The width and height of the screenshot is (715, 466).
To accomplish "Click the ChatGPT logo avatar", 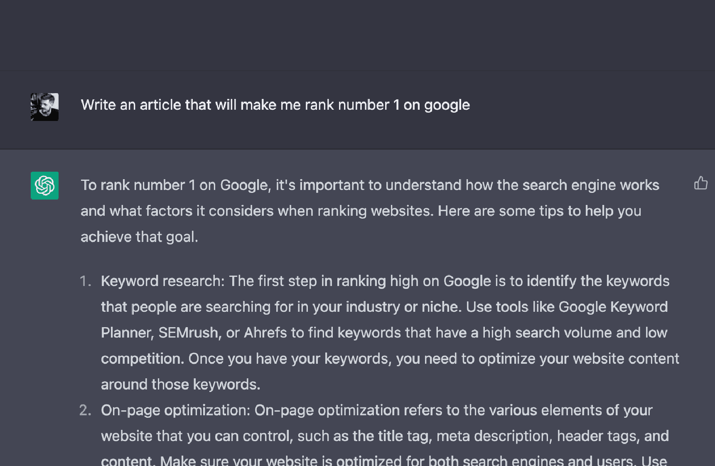I will coord(44,185).
